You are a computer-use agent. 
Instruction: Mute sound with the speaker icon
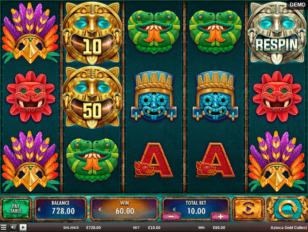(x=13, y=227)
